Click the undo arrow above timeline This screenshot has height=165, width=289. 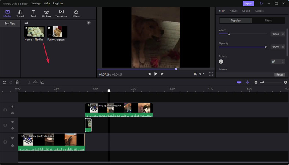pyautogui.click(x=4, y=82)
